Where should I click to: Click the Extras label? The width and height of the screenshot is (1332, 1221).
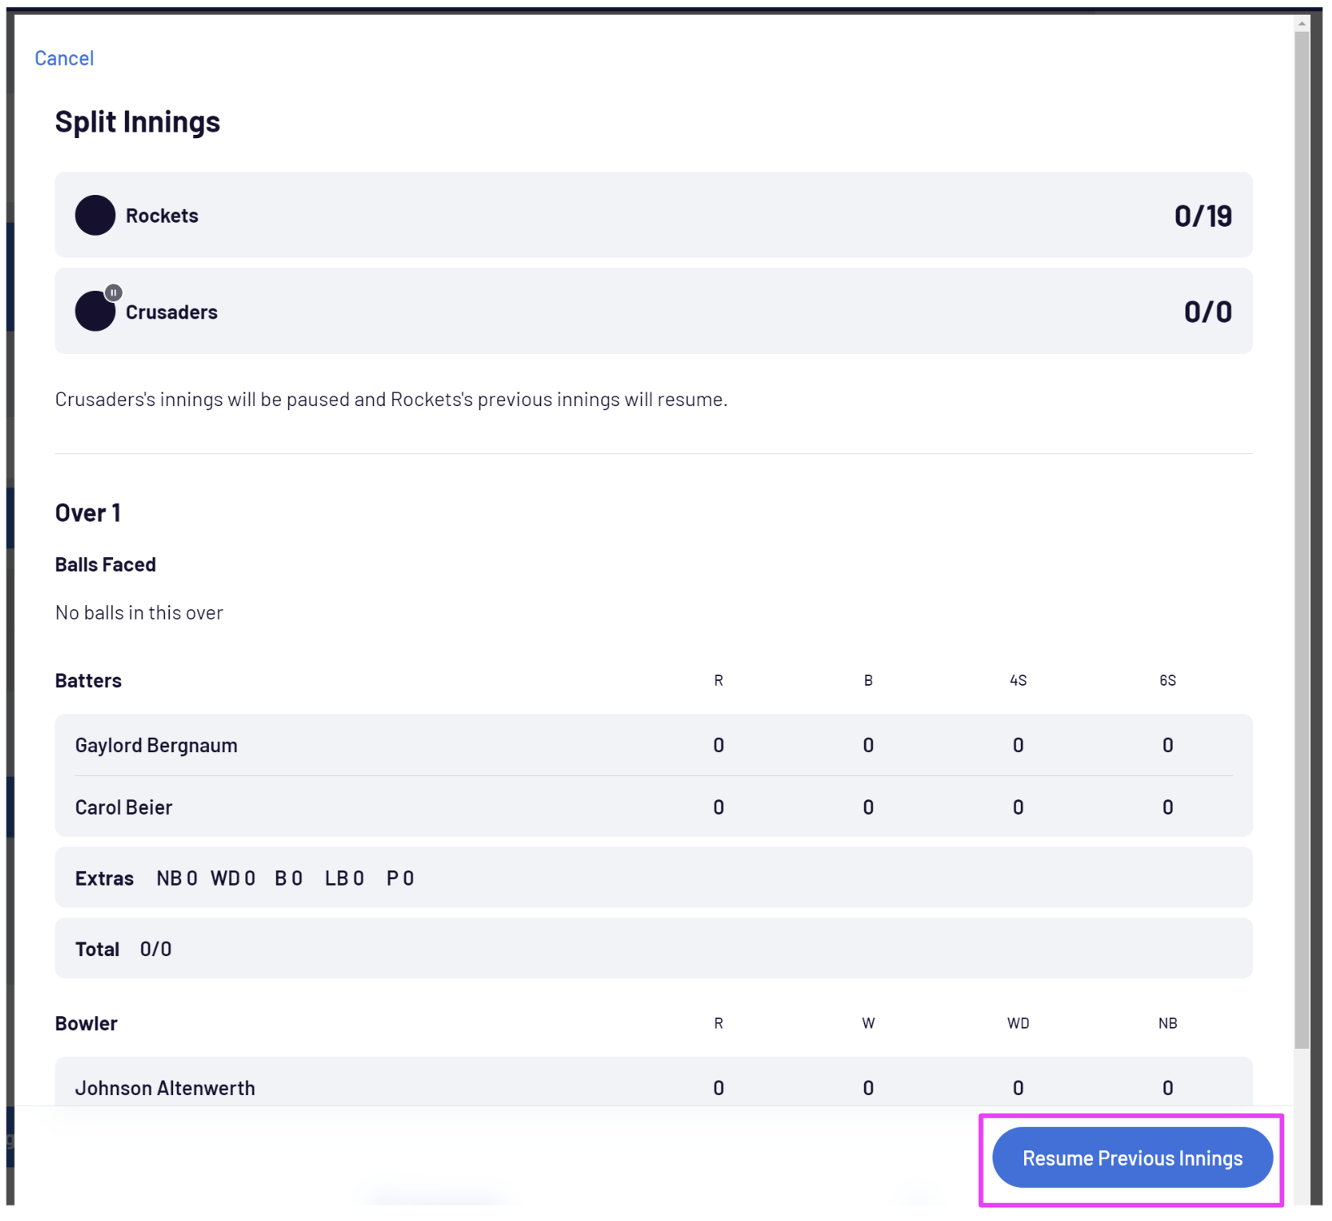click(105, 878)
